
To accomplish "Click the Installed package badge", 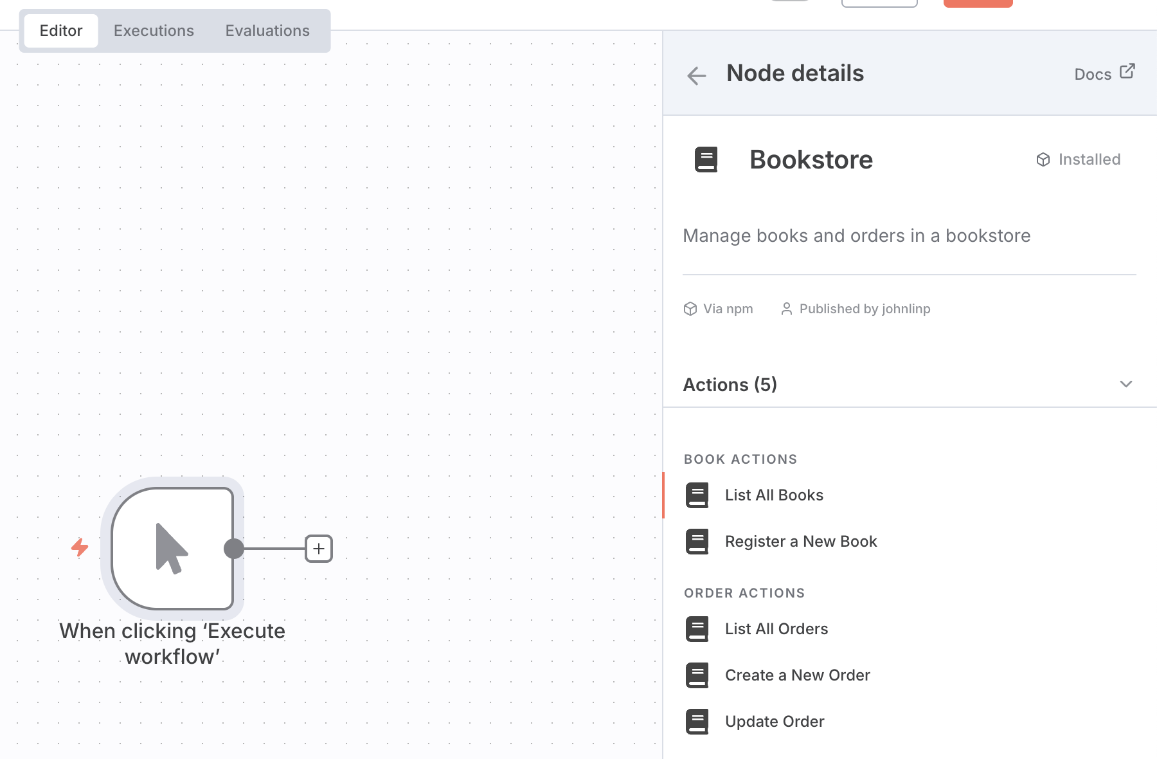I will tap(1079, 160).
